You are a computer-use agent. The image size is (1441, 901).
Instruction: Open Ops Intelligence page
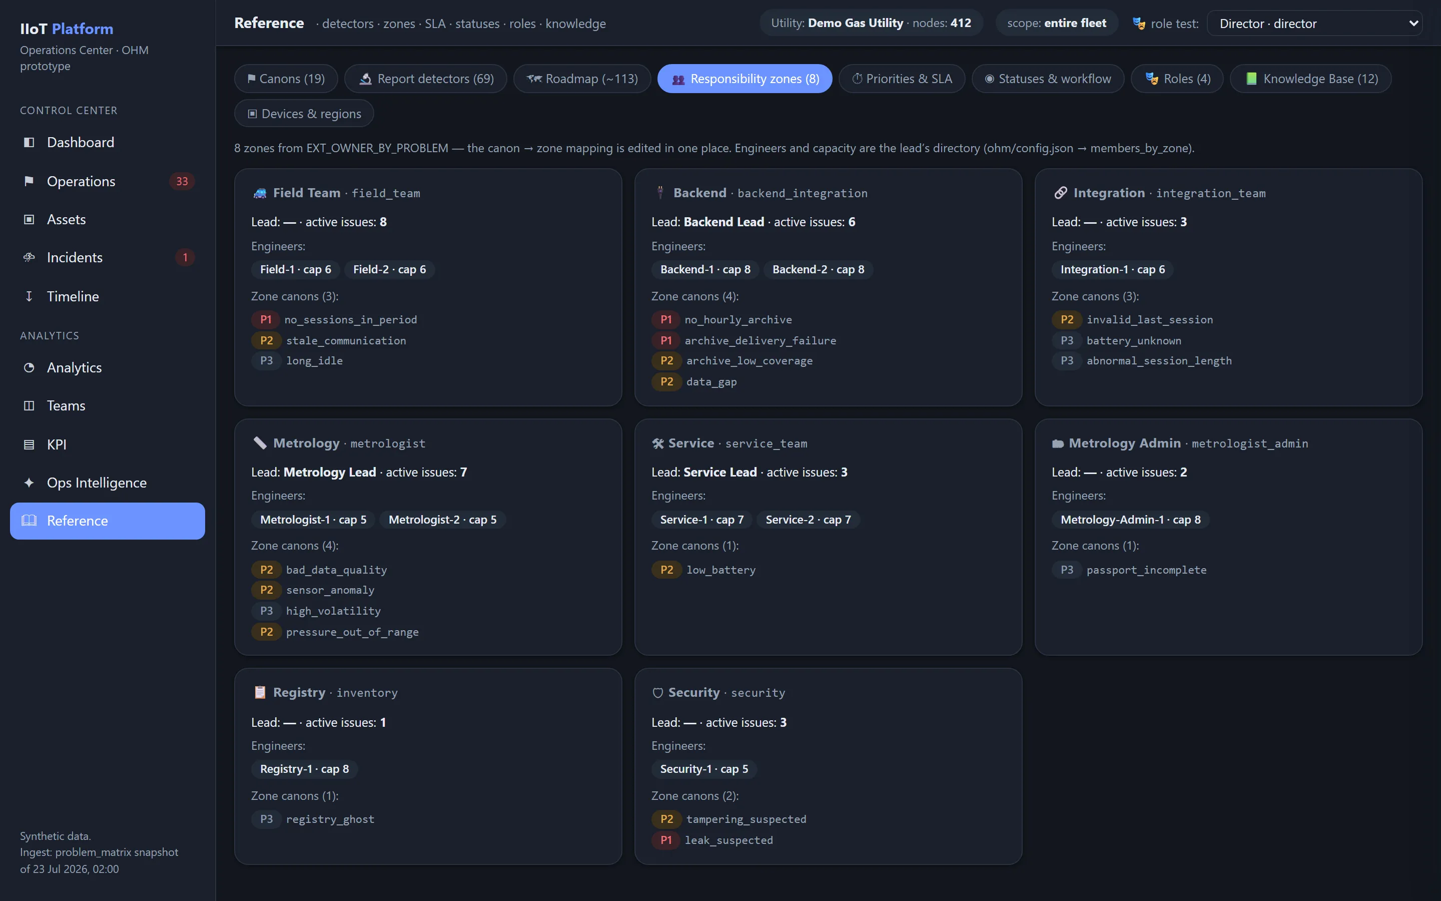(107, 483)
